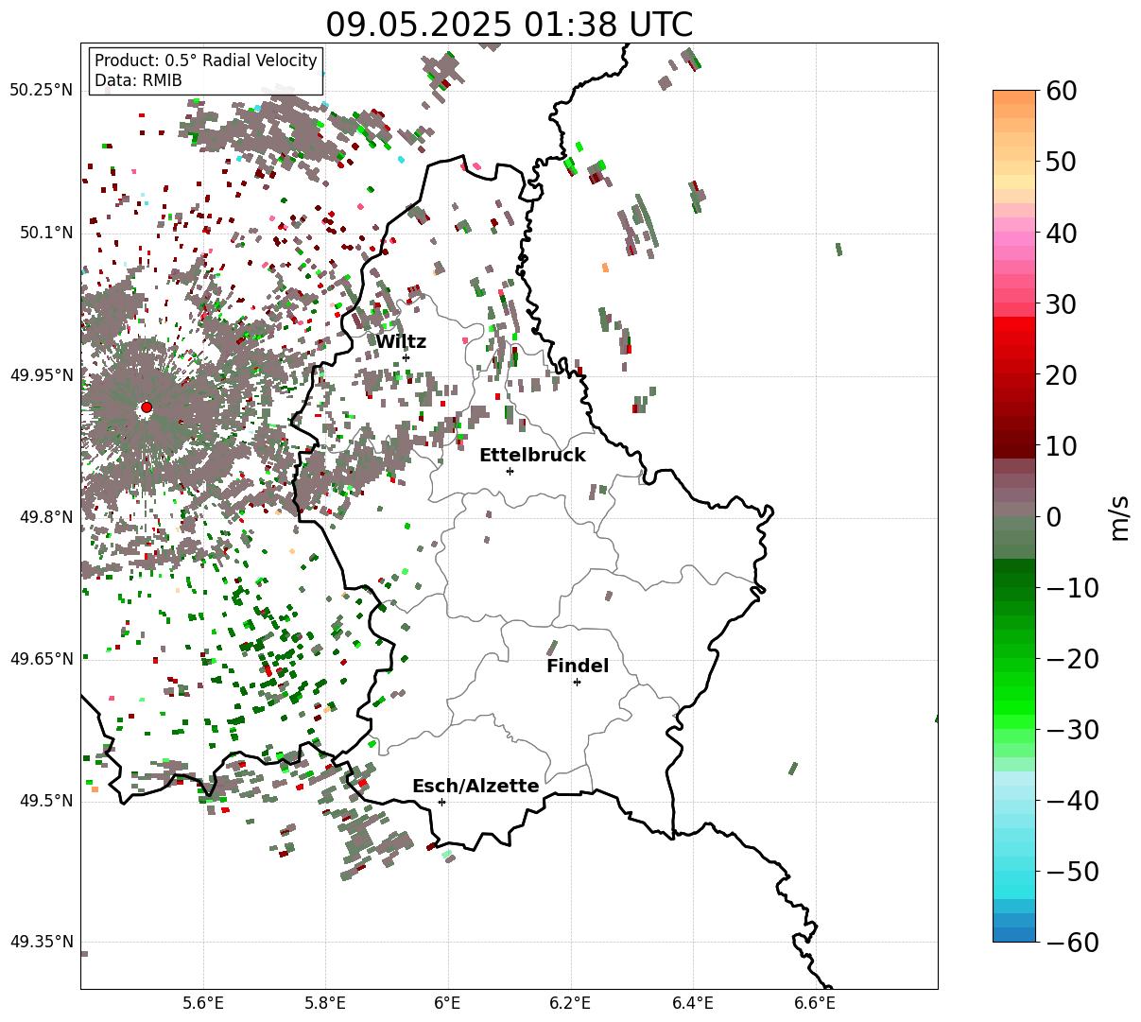Click the red radar site marker dot
Screen dimensions: 1141x1022
pyautogui.click(x=147, y=407)
